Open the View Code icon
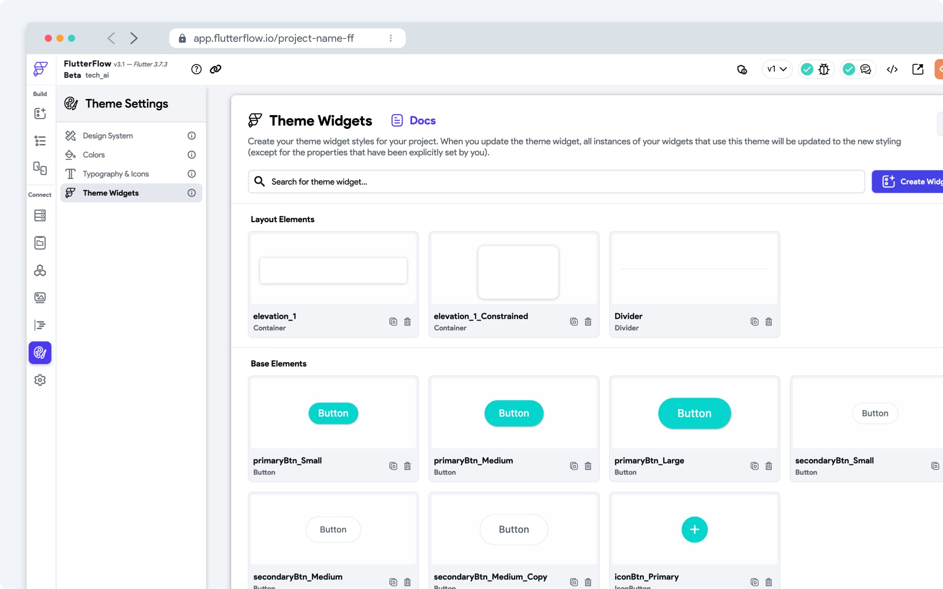 [x=892, y=69]
